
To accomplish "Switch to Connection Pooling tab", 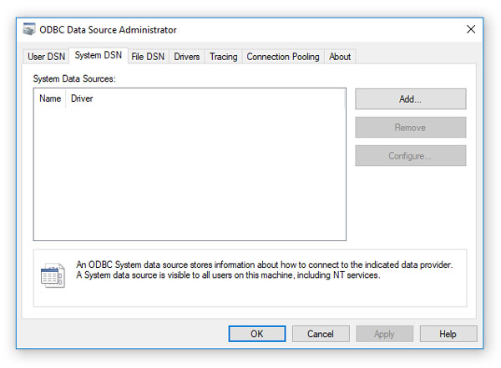I will click(283, 57).
